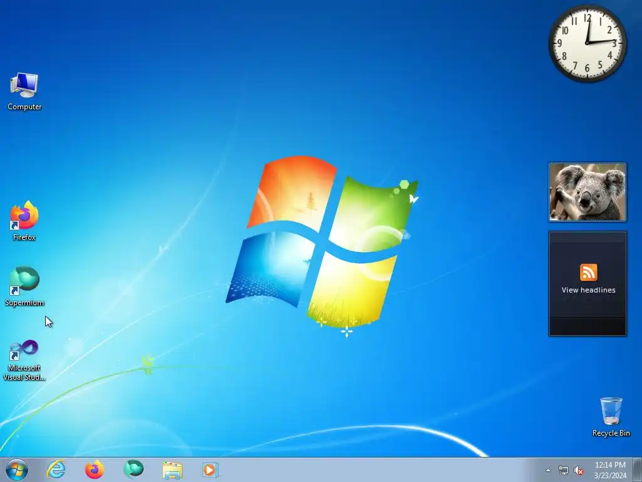Image resolution: width=642 pixels, height=482 pixels.
Task: Open the network tray icon
Action: 564,470
